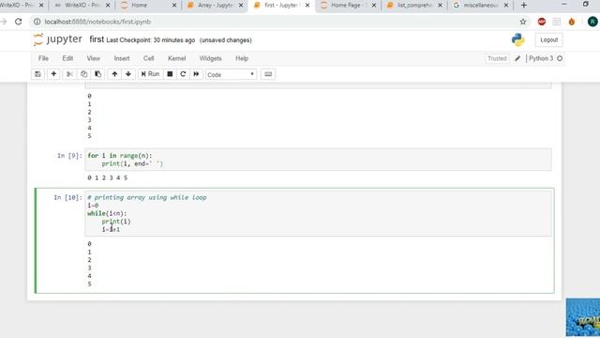Click the kernel idle circle indicator
The width and height of the screenshot is (600, 338).
tap(560, 58)
